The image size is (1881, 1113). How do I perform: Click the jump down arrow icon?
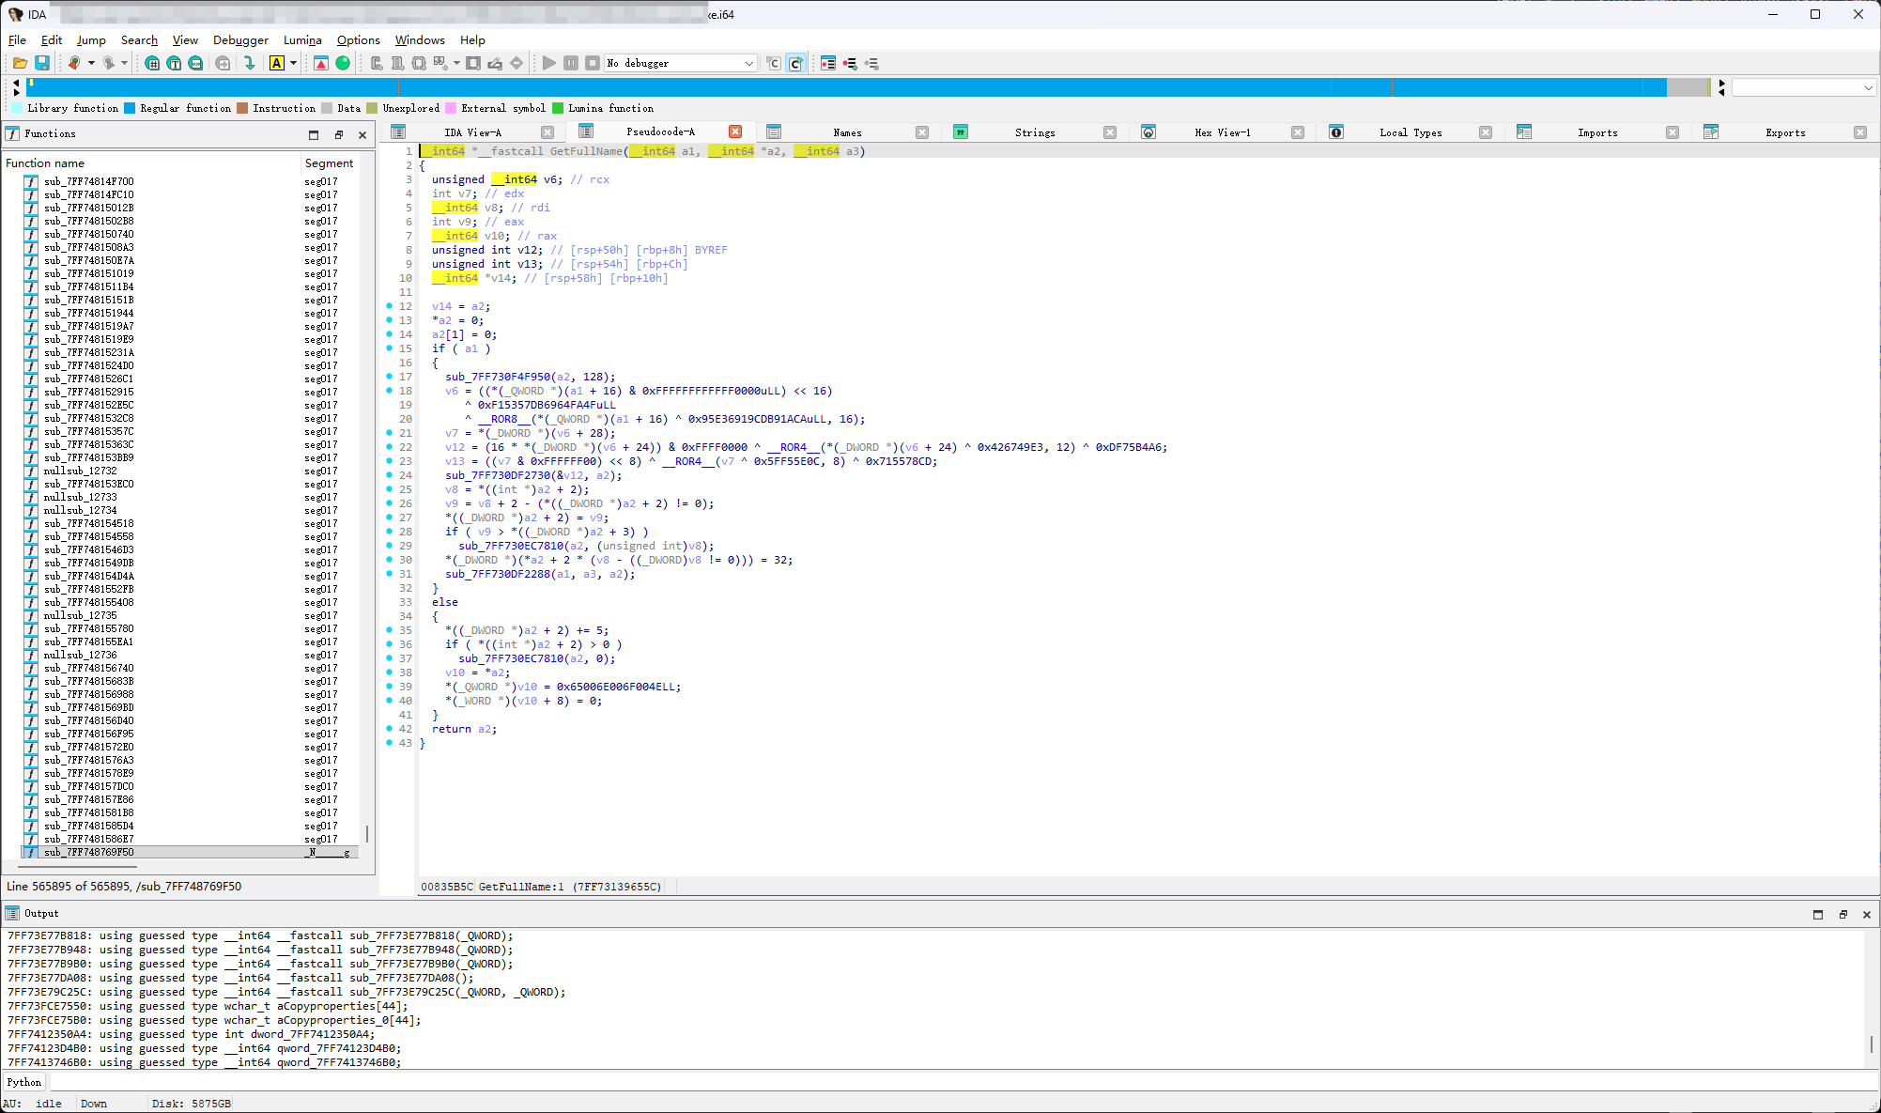tap(250, 63)
